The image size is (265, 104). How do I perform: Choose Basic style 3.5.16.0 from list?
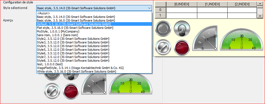point(94,20)
